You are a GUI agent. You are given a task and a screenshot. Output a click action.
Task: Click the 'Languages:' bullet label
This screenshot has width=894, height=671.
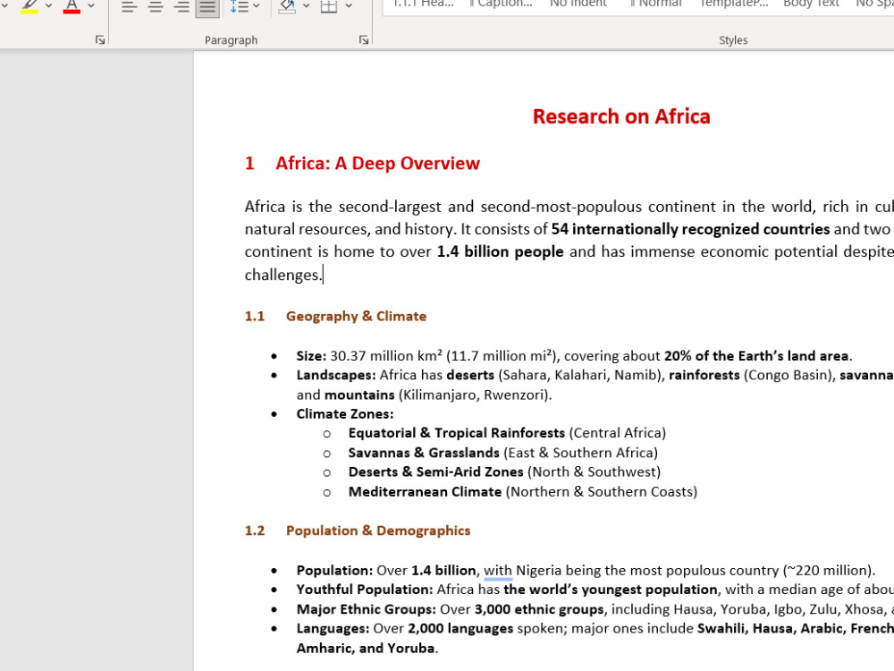coord(333,629)
